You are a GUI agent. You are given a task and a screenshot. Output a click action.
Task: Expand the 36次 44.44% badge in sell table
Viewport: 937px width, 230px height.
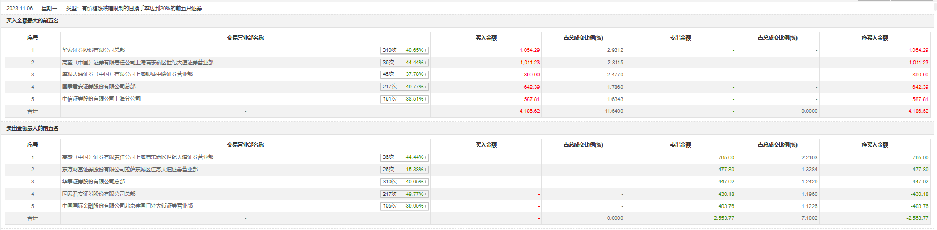[404, 157]
